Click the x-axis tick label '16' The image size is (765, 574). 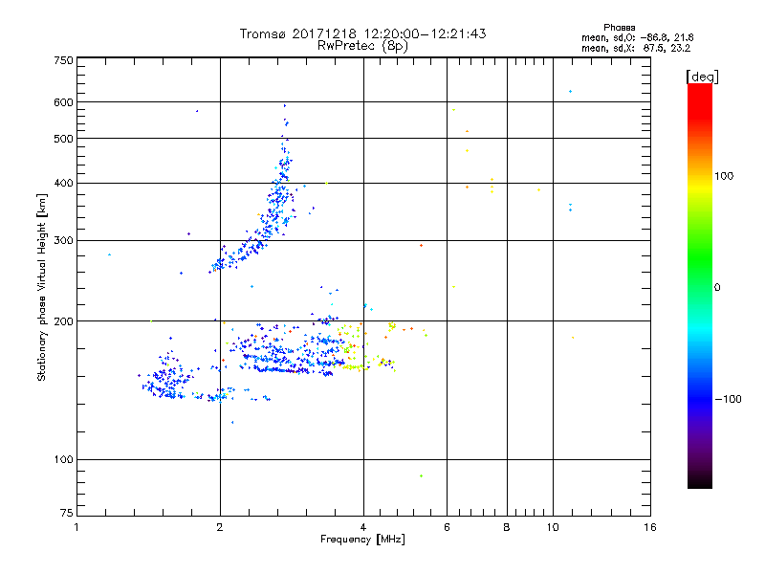tap(650, 527)
